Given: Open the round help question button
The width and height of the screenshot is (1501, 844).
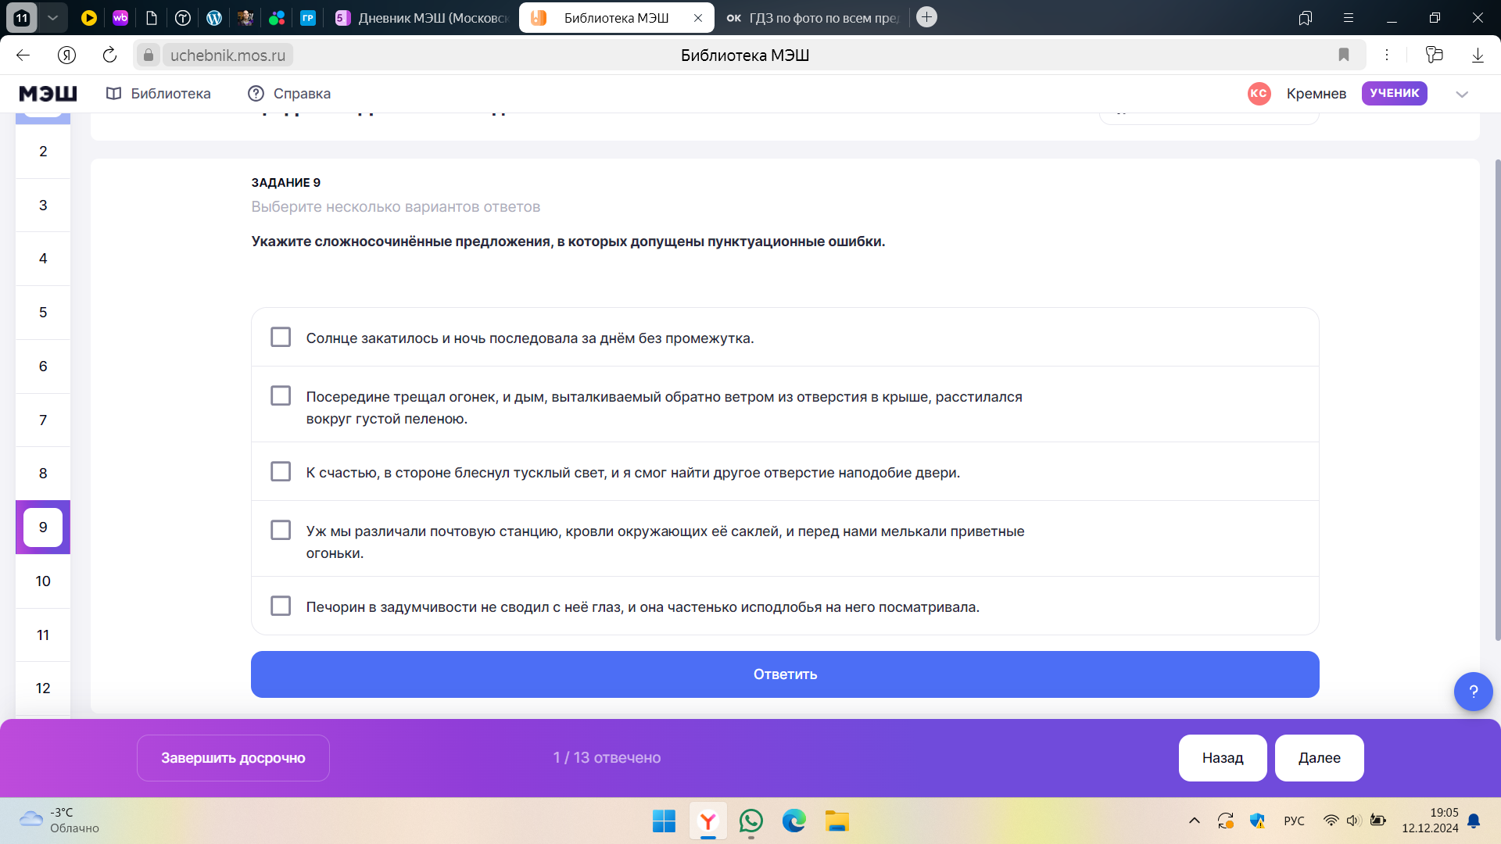Looking at the screenshot, I should coord(1474,692).
